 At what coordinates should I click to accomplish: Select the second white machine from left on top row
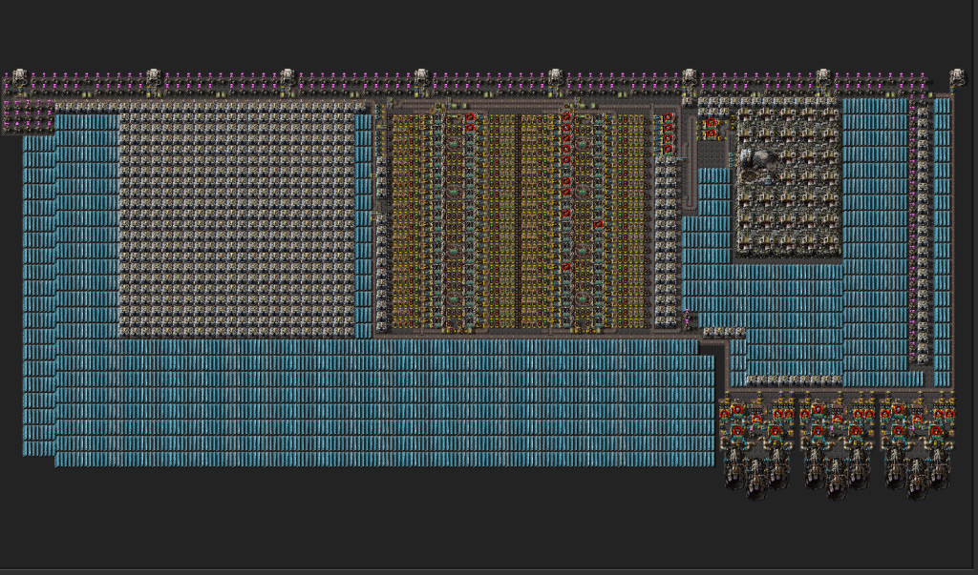click(153, 76)
